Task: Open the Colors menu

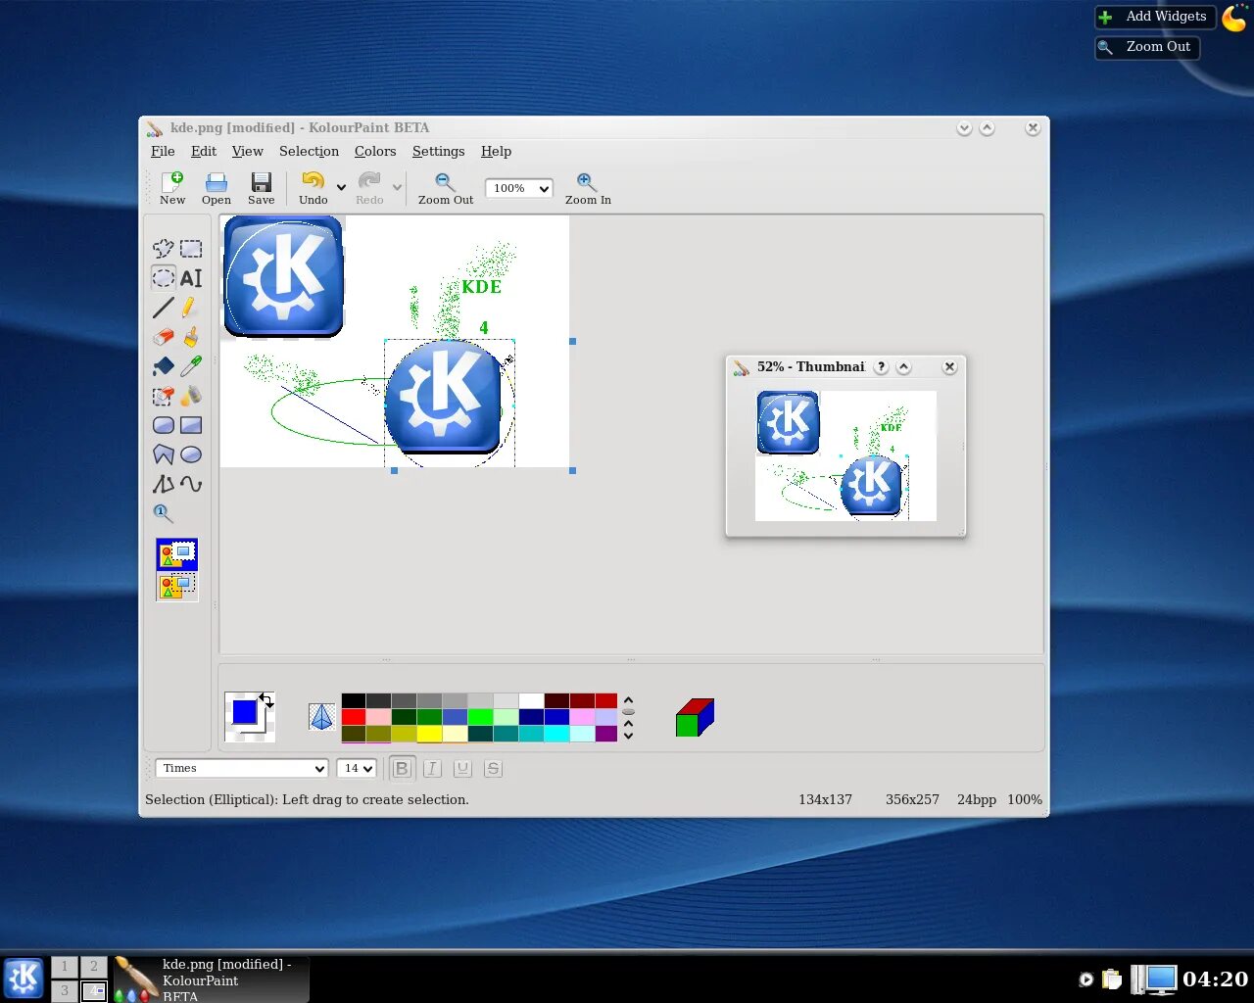Action: coord(375,151)
